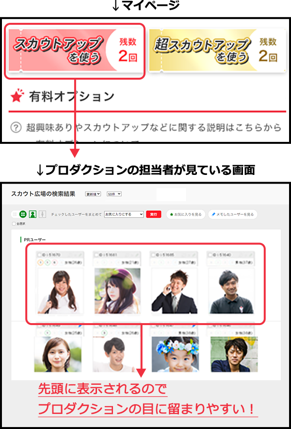Click the blue memo pencil above flower-crown child
Viewport: 291px width, 429px height.
click(x=194, y=326)
